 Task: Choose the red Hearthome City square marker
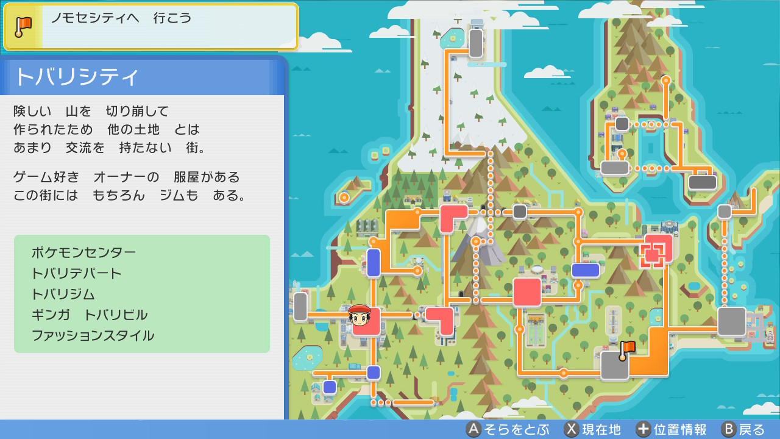pos(527,292)
